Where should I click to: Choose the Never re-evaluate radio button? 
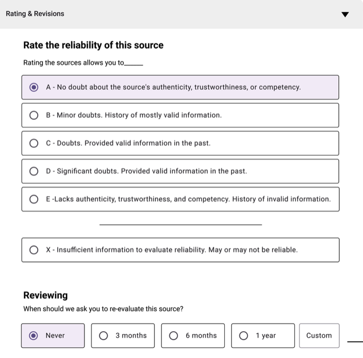tap(34, 335)
